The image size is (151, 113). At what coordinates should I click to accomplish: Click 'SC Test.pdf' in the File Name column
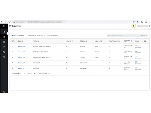click(36, 63)
